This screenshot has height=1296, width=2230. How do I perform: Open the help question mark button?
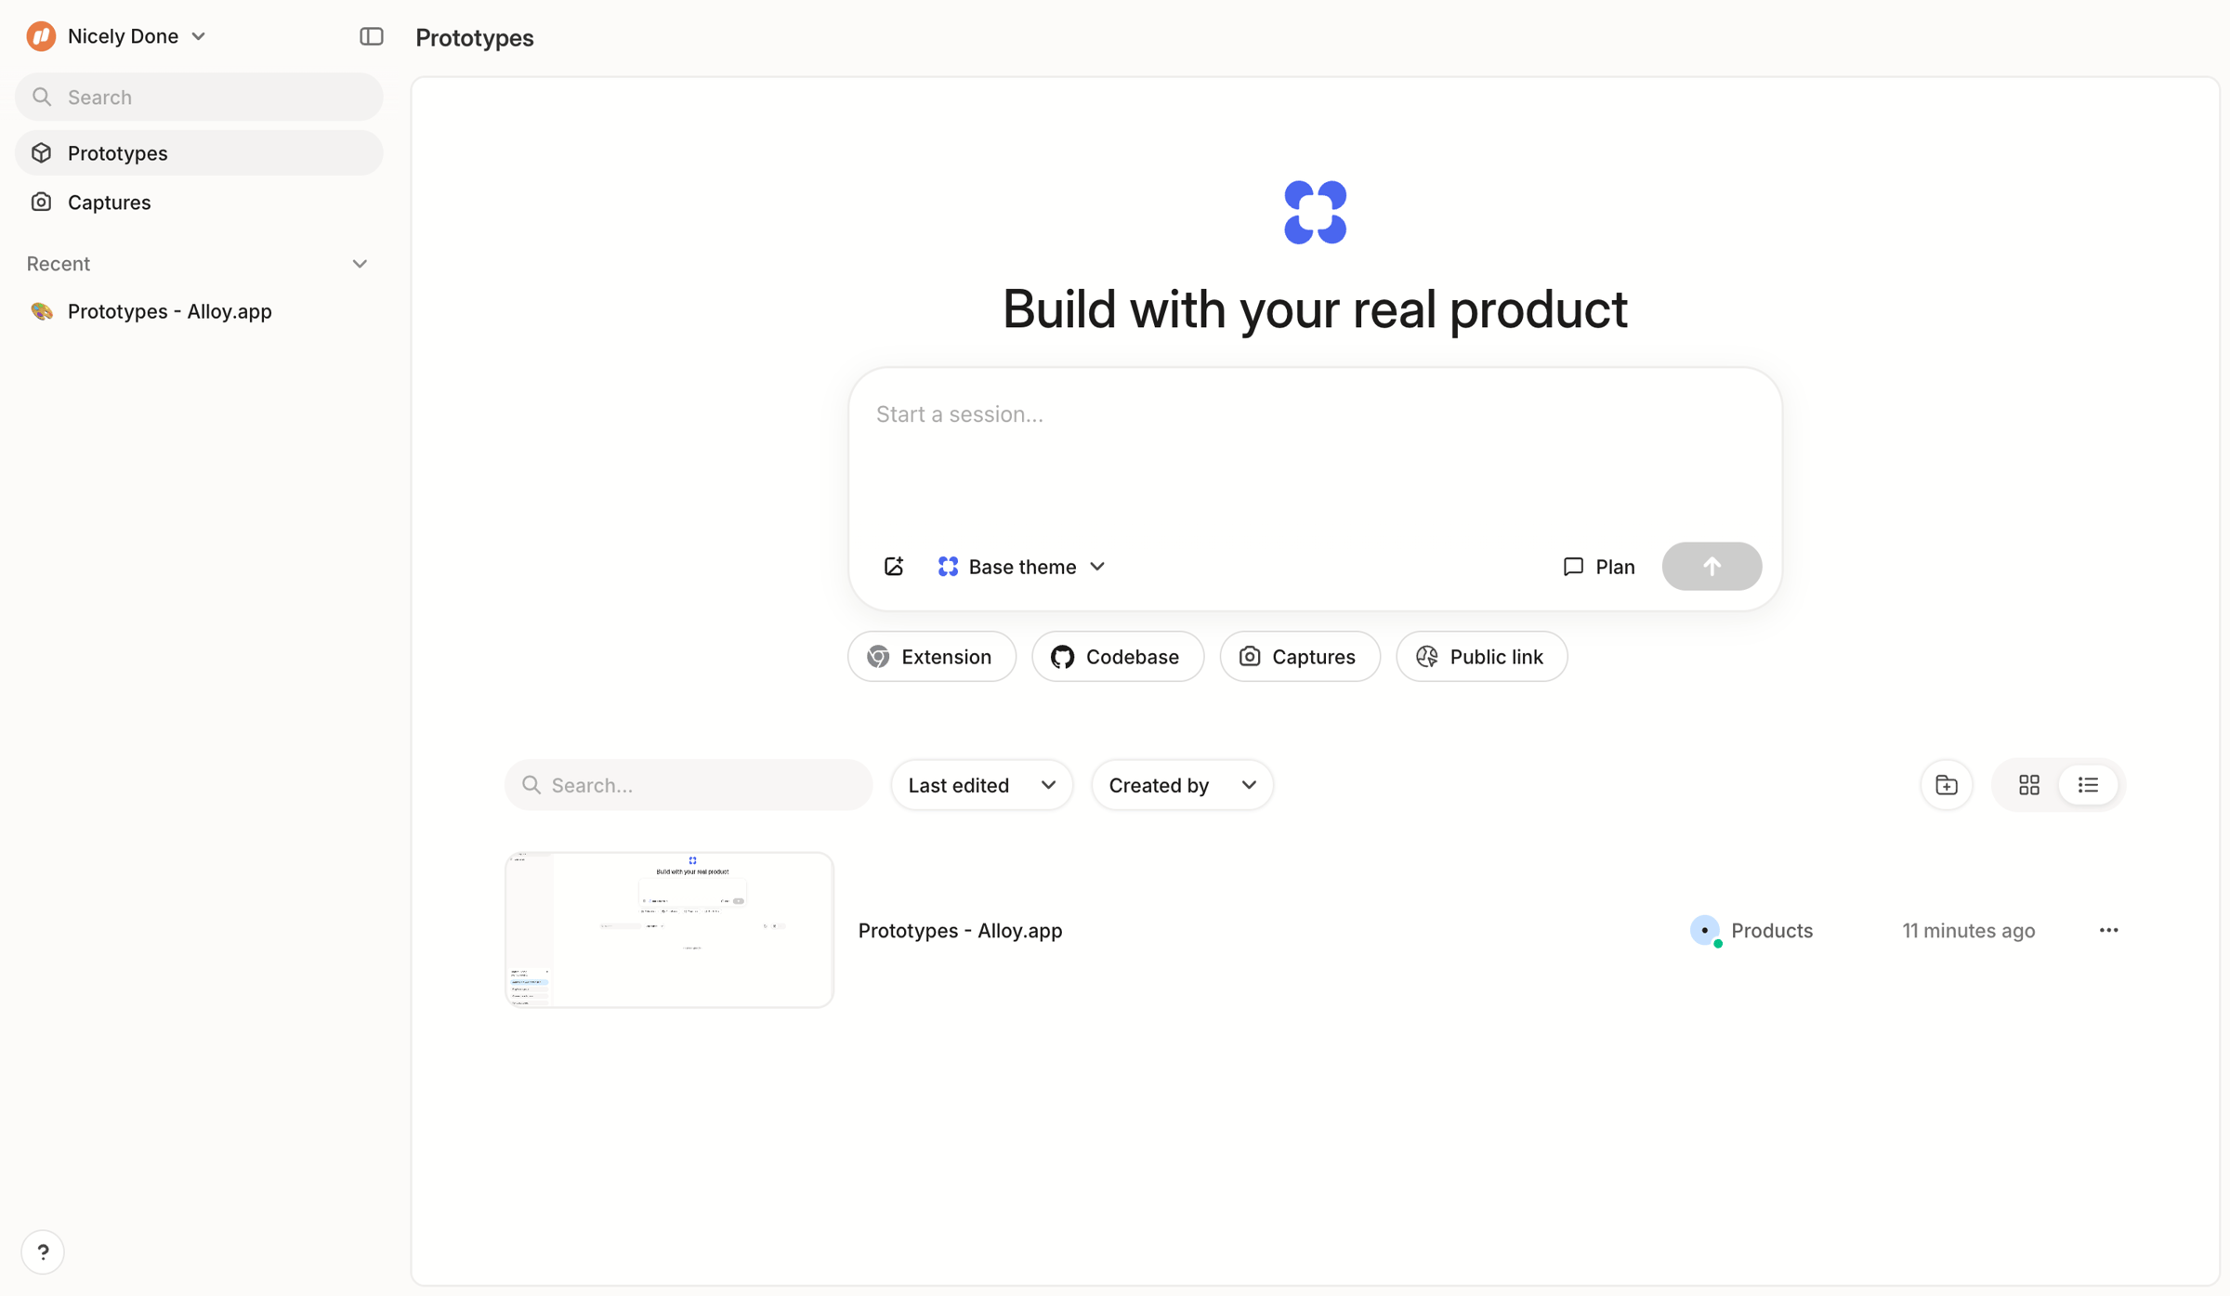click(43, 1251)
